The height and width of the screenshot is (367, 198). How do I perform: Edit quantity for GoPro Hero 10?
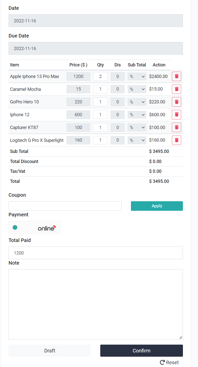[100, 102]
